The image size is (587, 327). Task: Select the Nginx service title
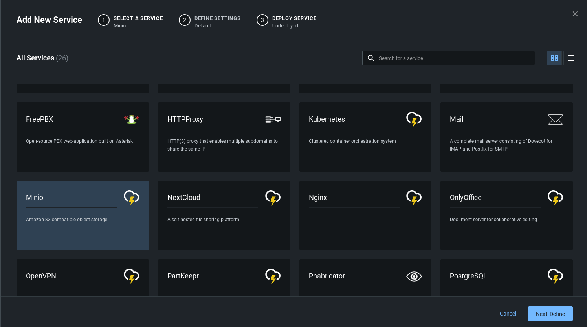(x=318, y=198)
